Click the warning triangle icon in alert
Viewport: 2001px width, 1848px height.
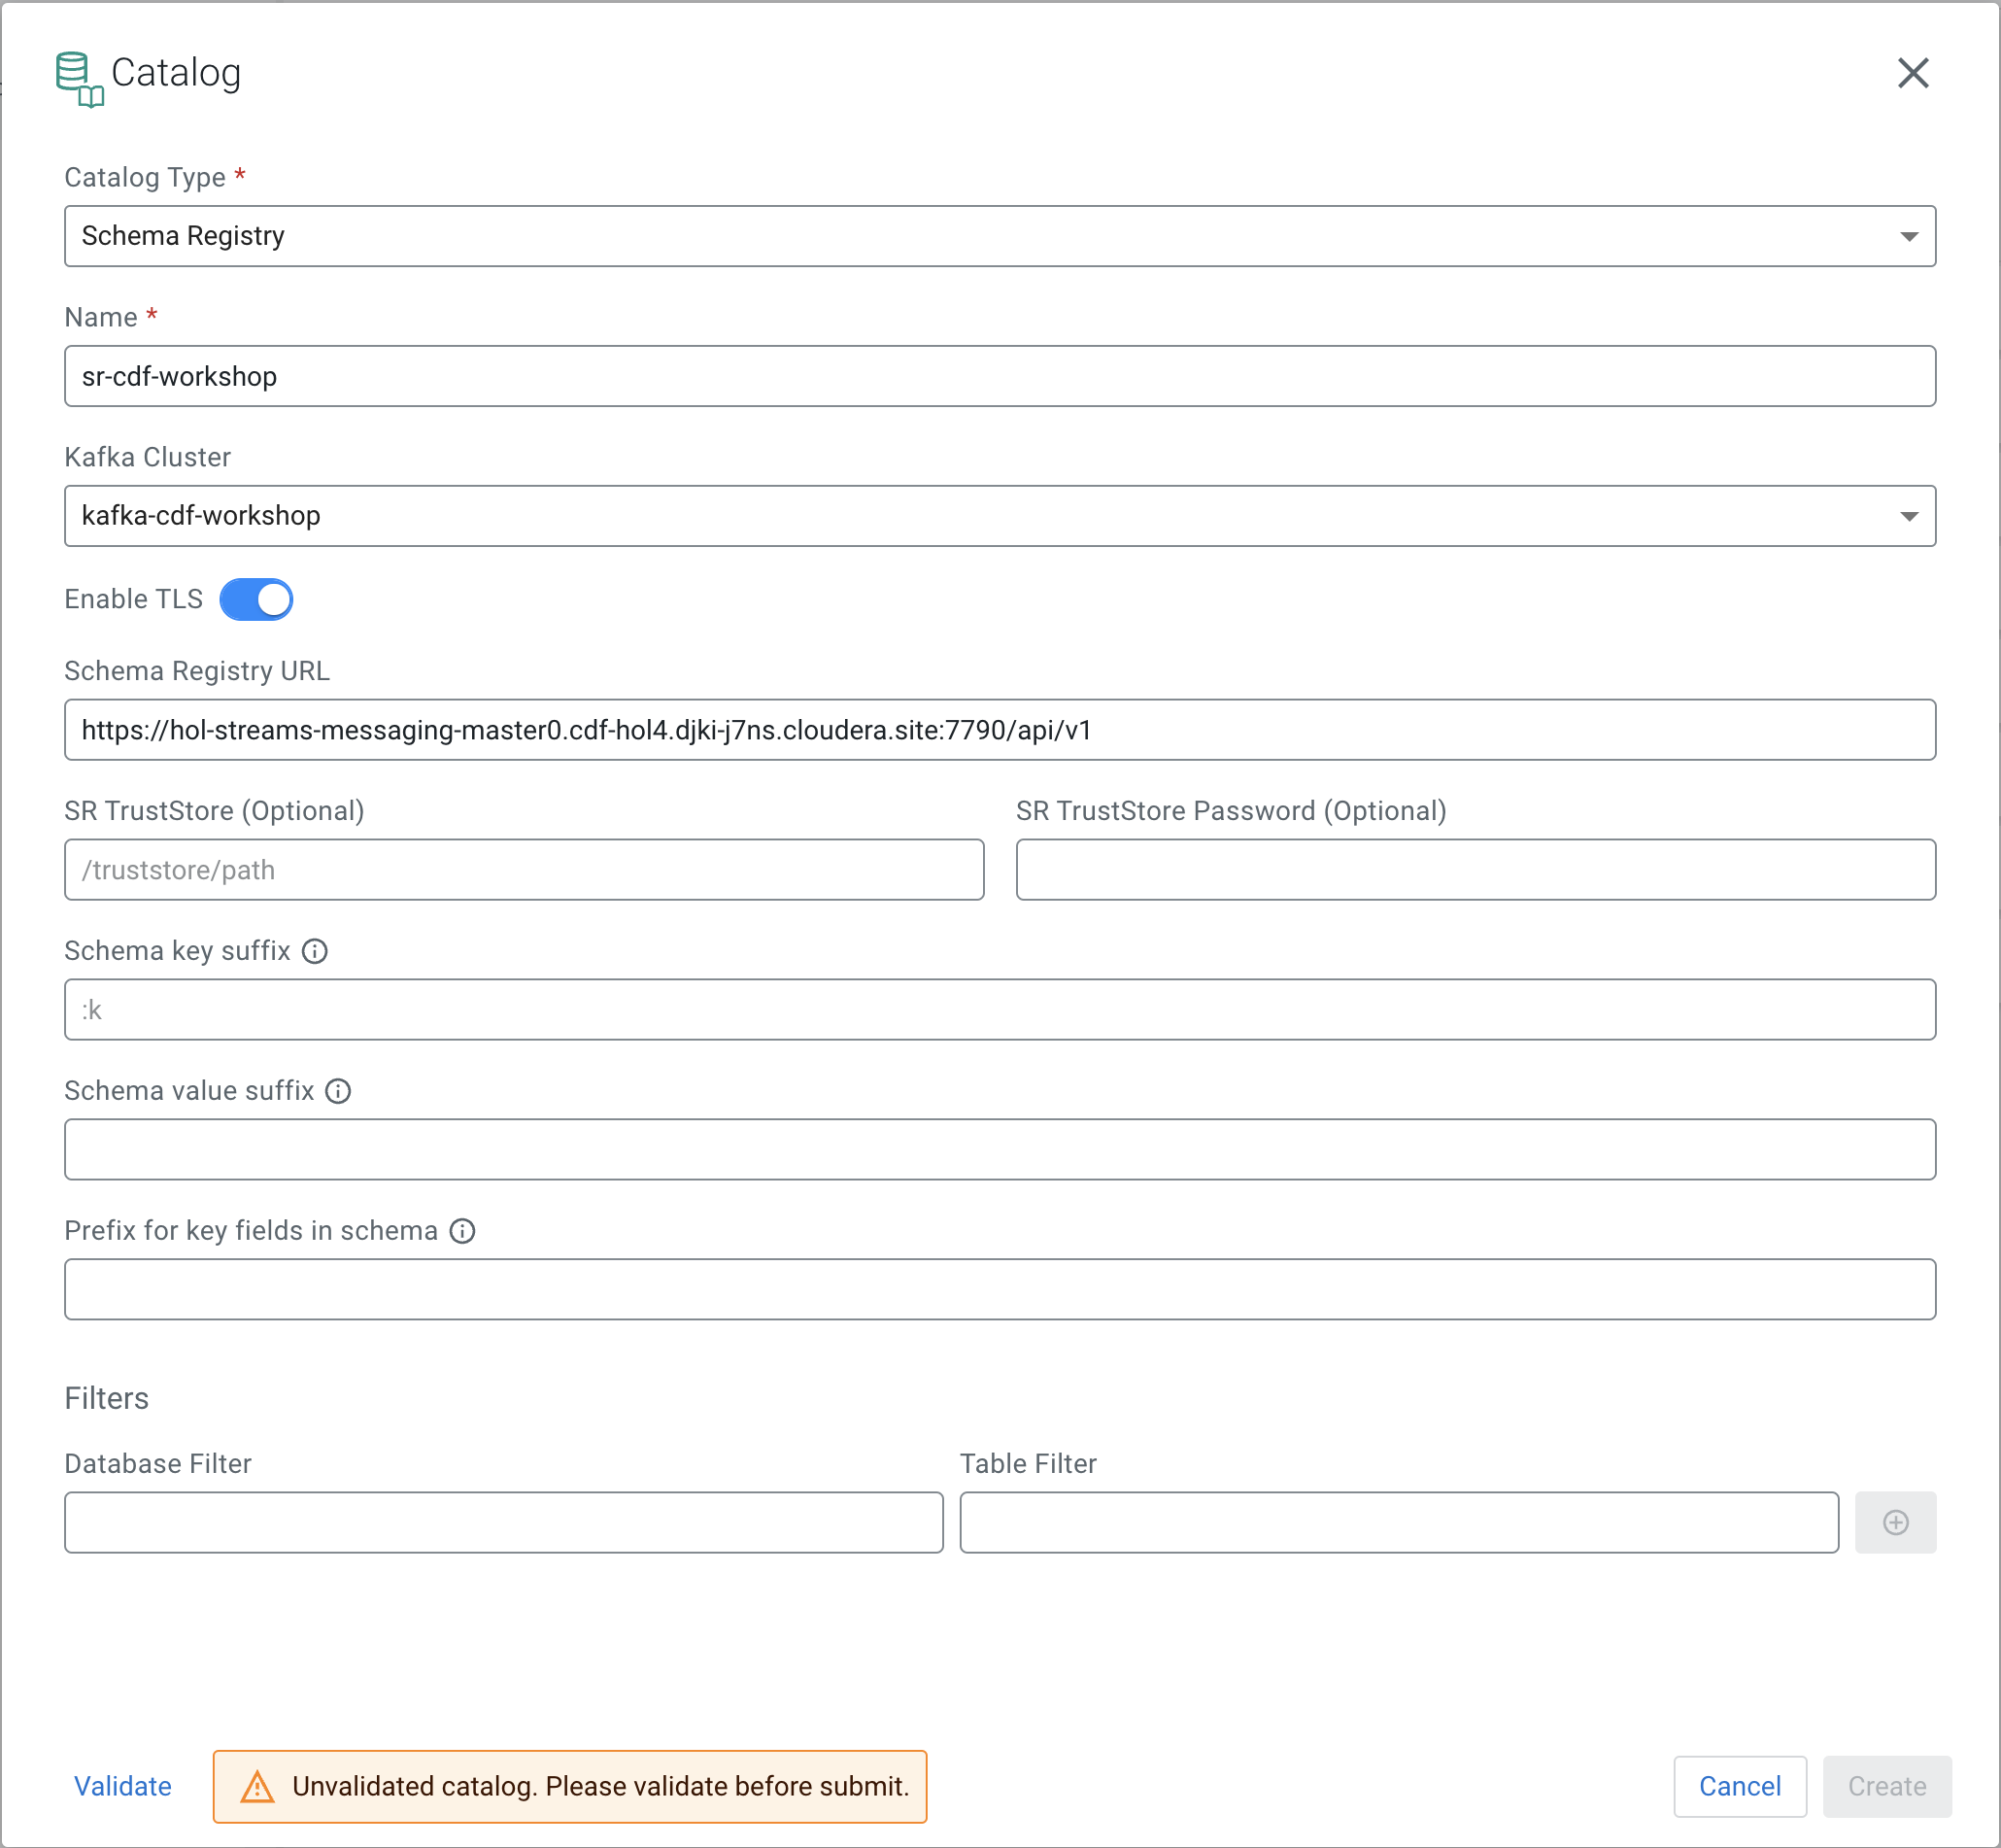pyautogui.click(x=256, y=1787)
